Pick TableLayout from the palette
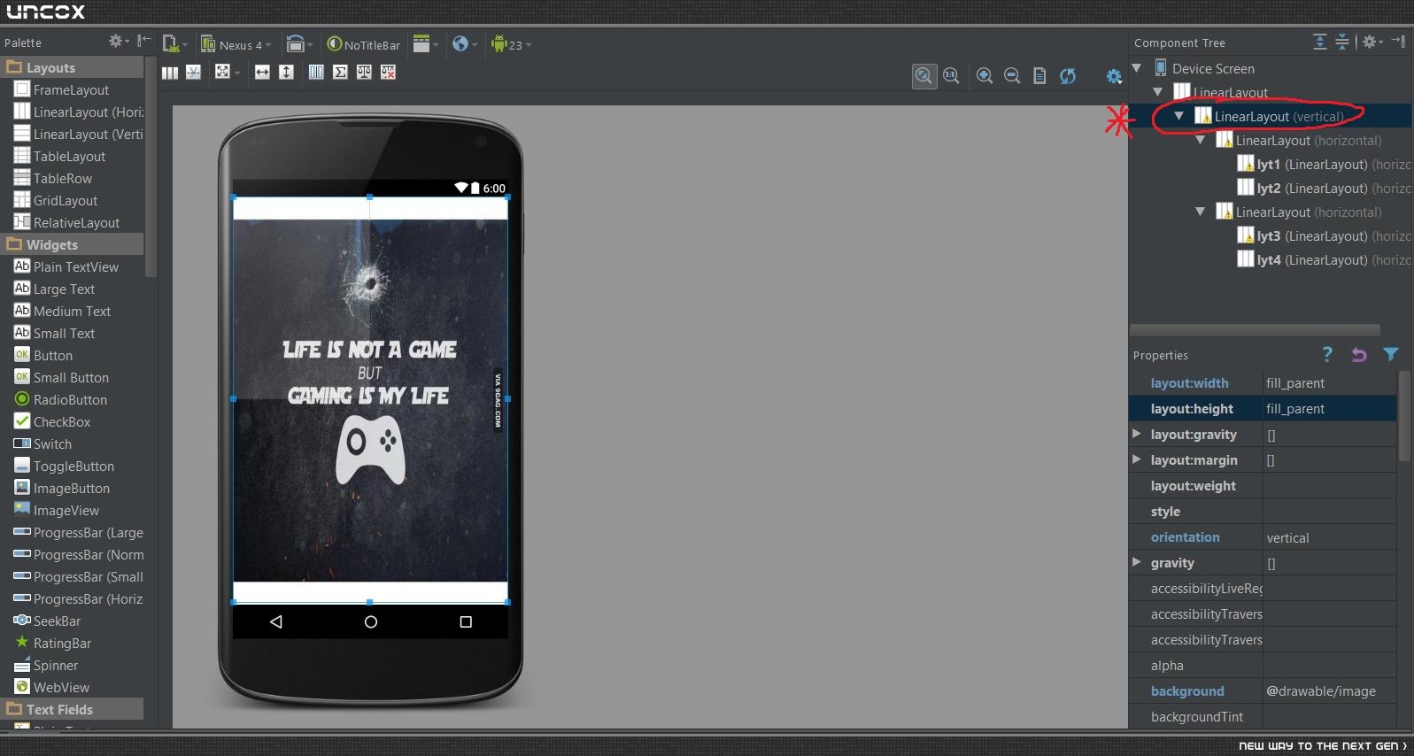Viewport: 1414px width, 756px height. point(59,156)
